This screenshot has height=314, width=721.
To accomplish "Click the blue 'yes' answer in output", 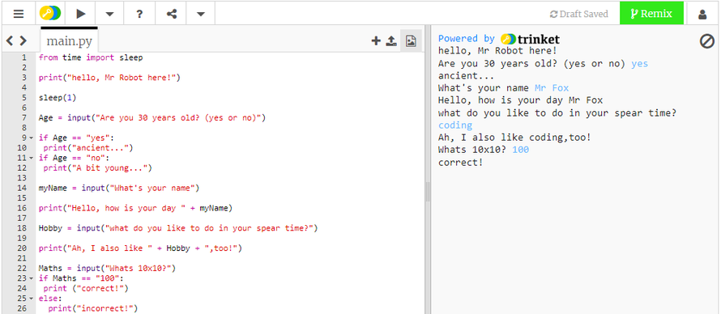I will (640, 64).
